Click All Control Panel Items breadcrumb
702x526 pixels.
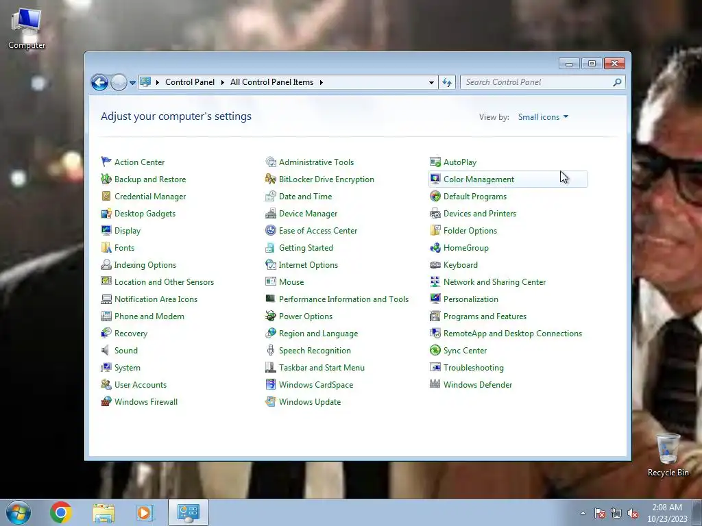(x=271, y=82)
